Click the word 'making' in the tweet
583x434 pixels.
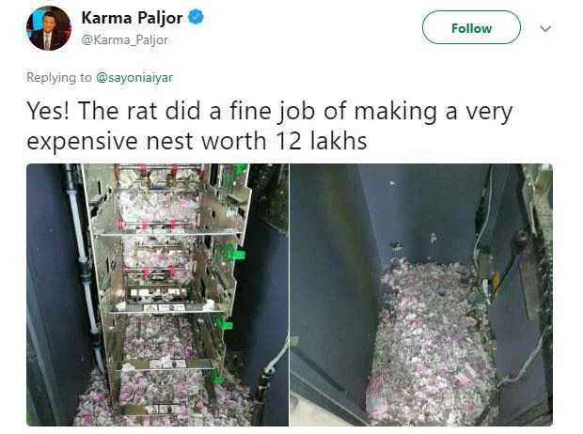(x=395, y=112)
